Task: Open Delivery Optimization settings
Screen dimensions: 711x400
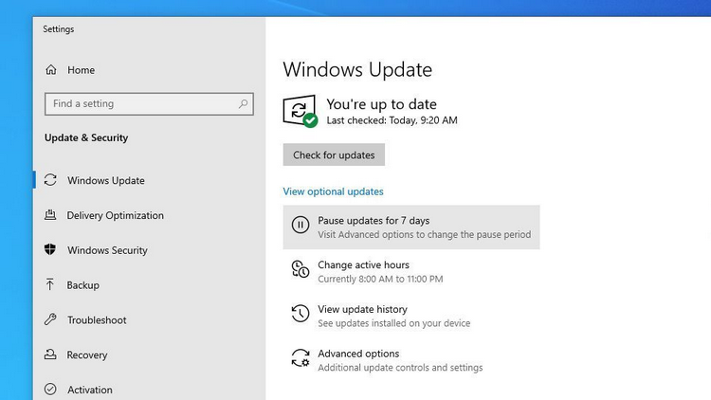Action: (x=115, y=215)
